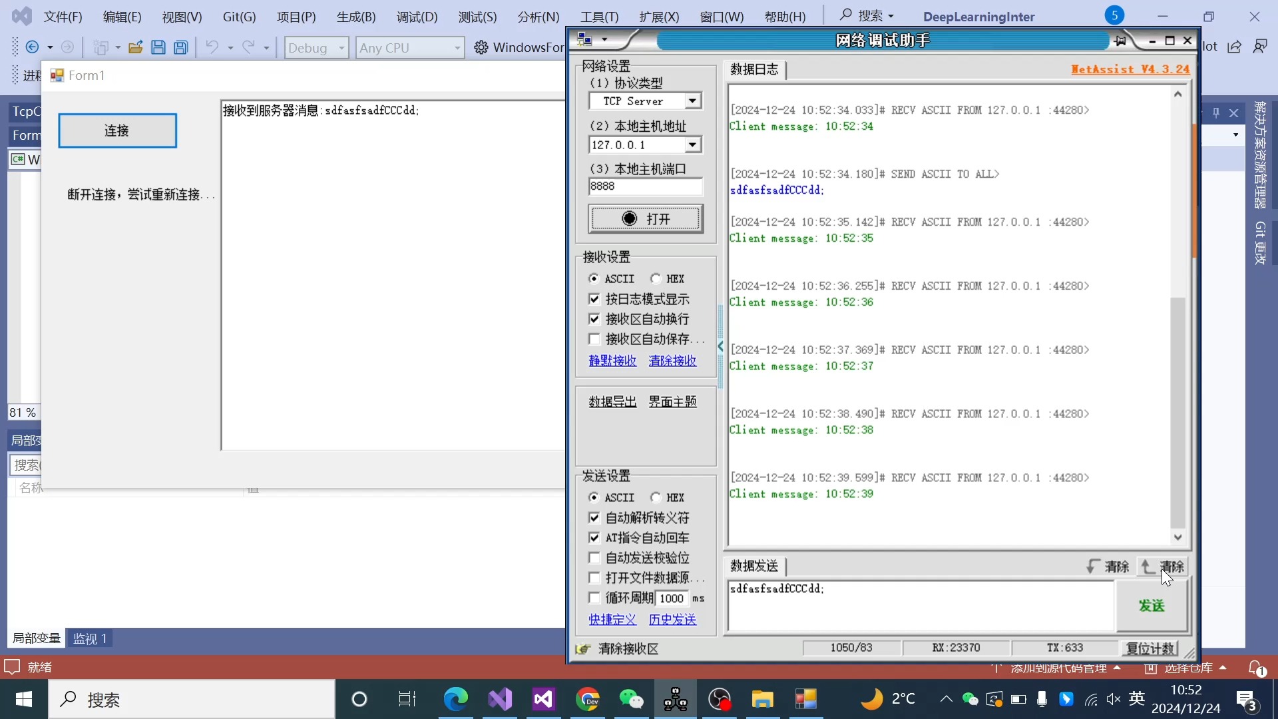
Task: Click the Open File folder icon in toolbar
Action: [x=136, y=47]
